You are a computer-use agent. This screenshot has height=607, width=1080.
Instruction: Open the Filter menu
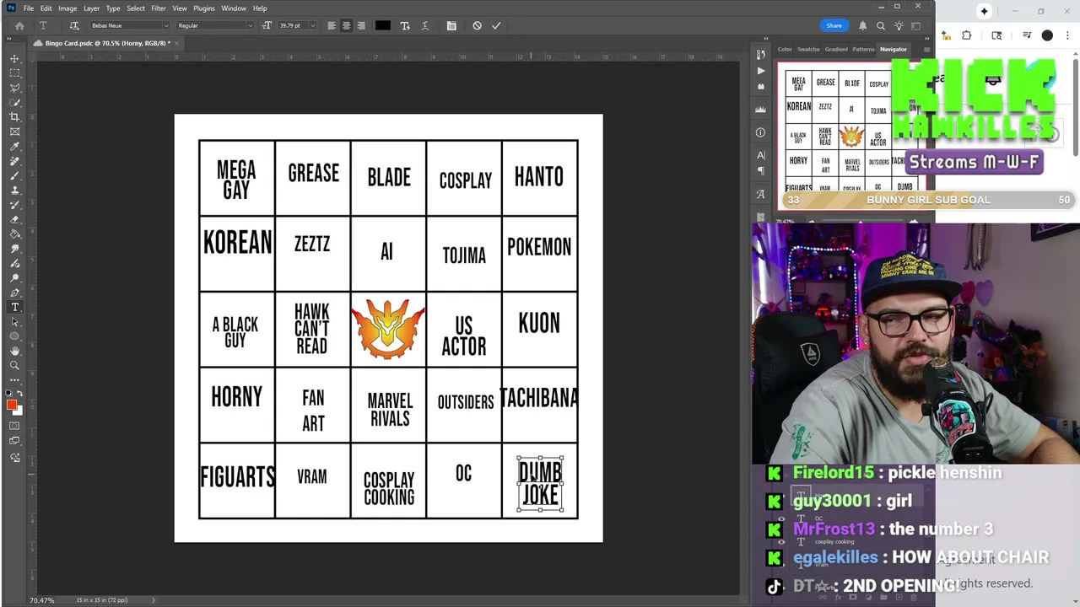[159, 8]
